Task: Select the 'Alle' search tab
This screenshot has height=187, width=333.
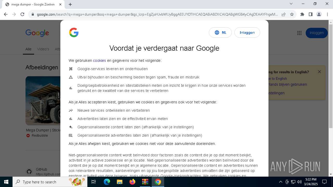Action: pos(28,49)
